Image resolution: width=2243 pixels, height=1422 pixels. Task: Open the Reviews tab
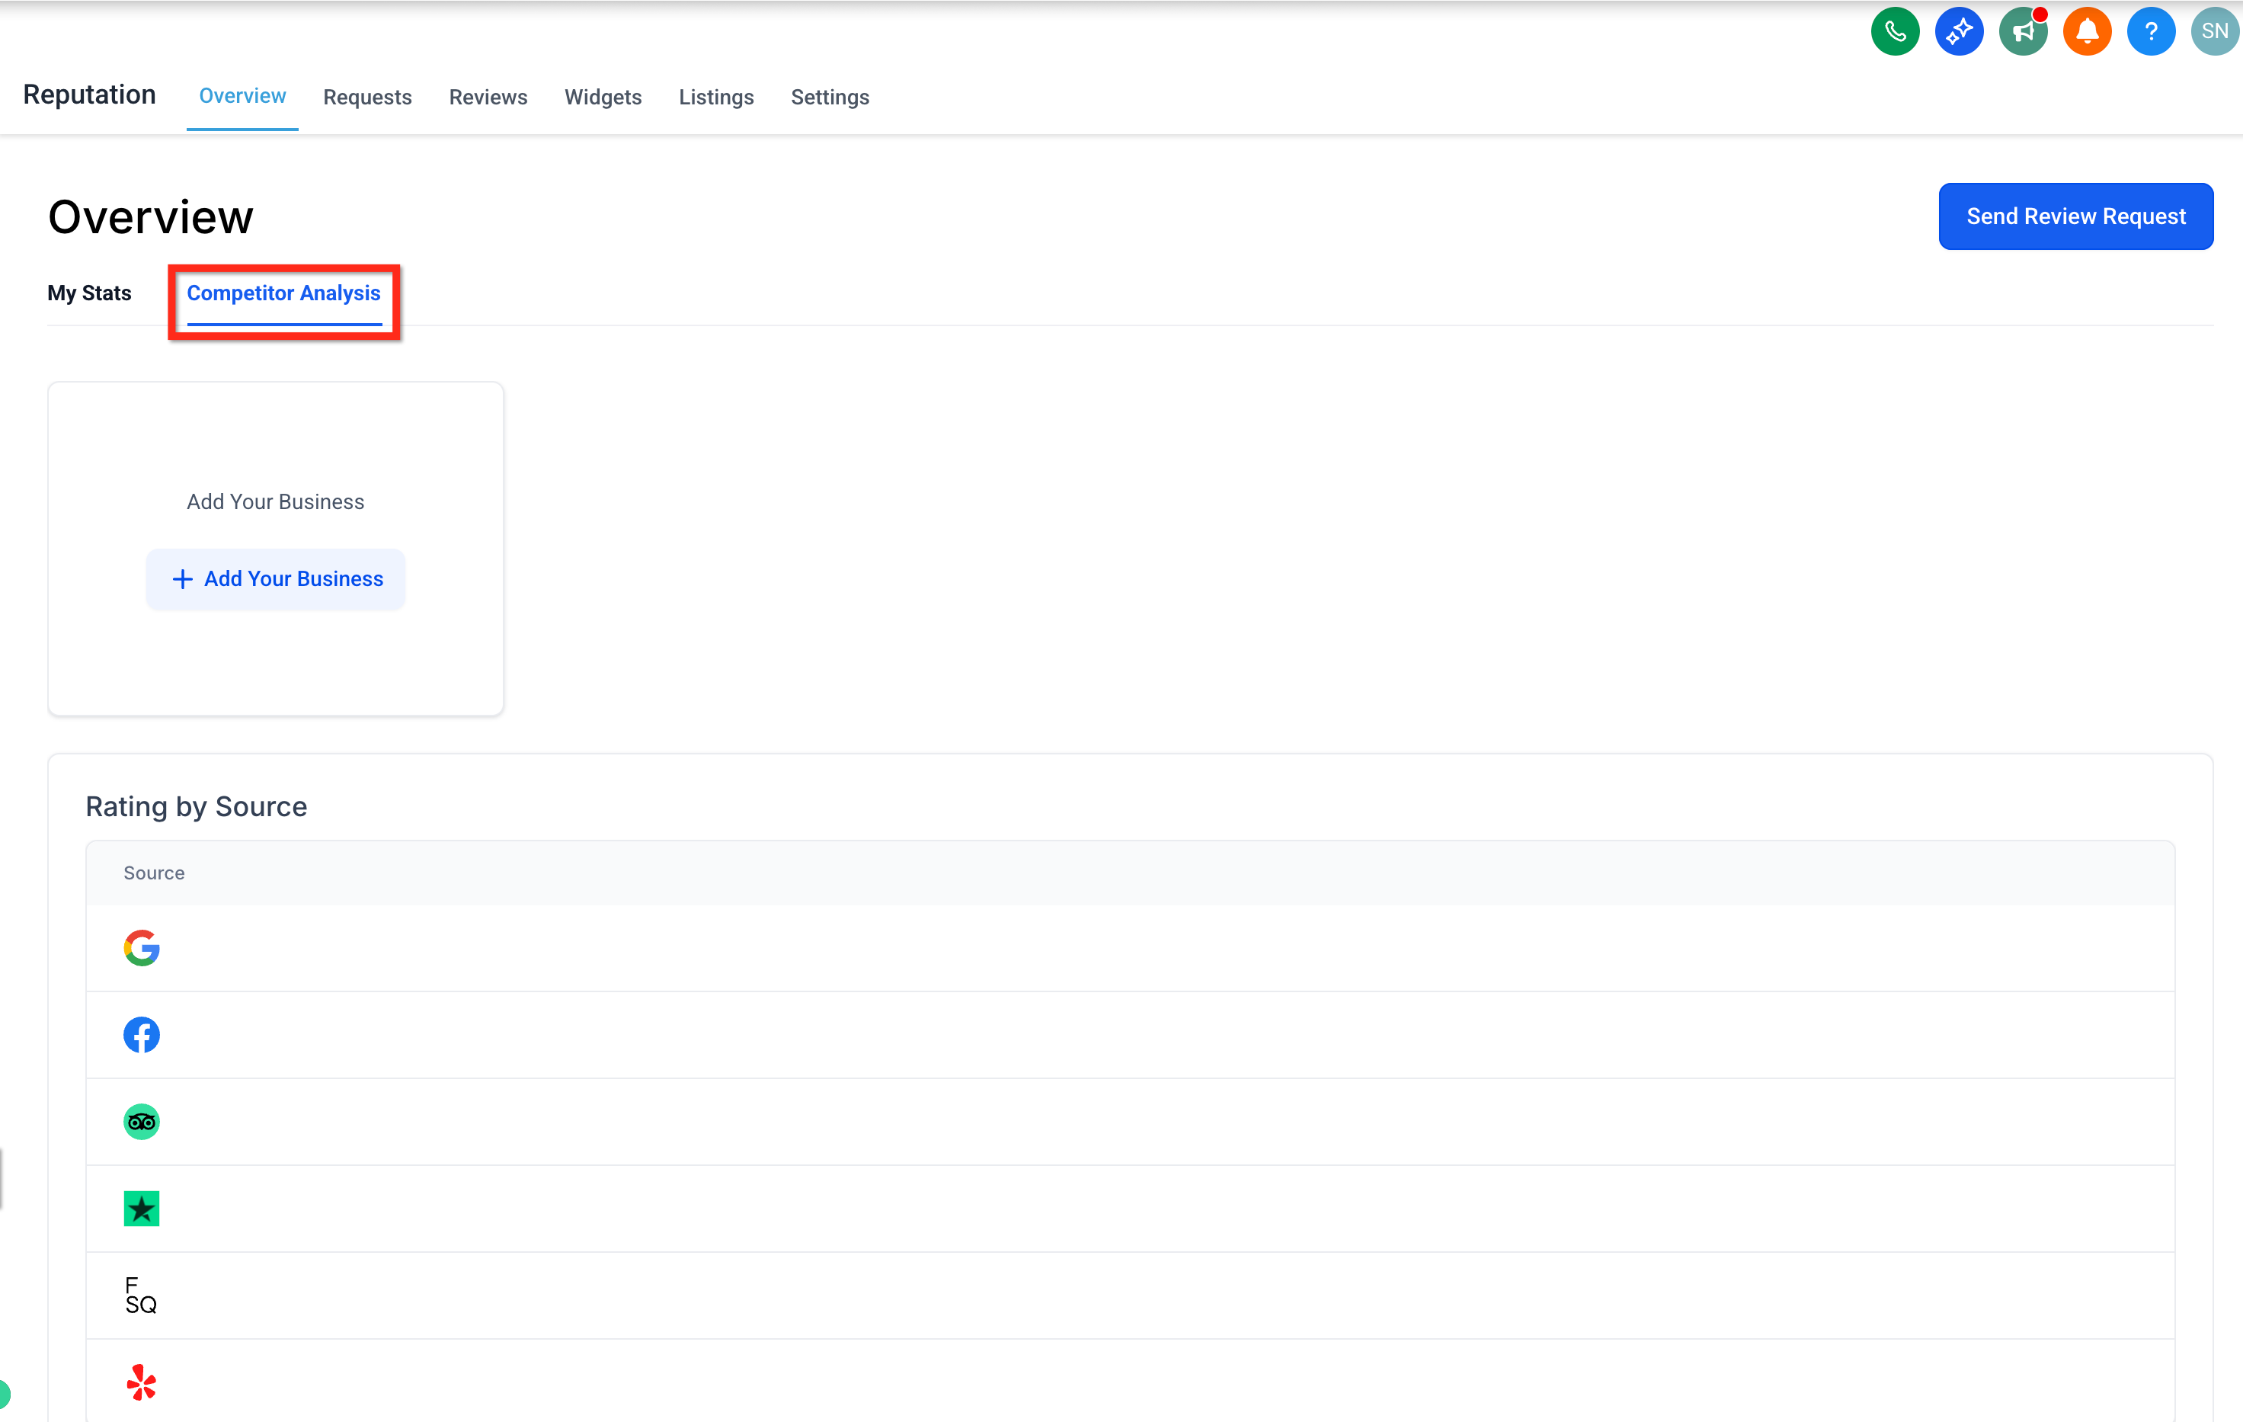click(x=488, y=97)
